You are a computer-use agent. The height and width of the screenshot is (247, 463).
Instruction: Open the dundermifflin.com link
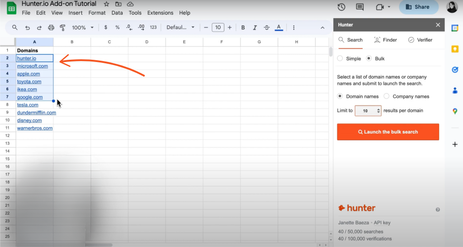(x=36, y=113)
